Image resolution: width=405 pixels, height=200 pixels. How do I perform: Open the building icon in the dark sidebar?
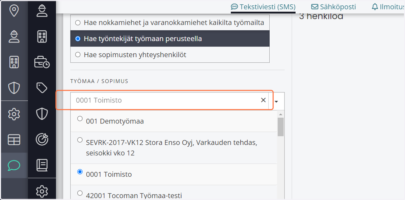(42, 36)
